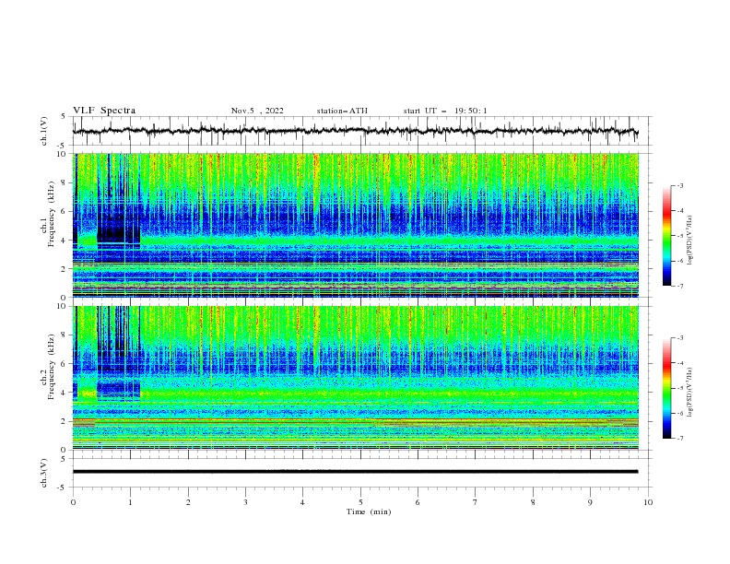Click the ch.1 voltage waveform trace panel

(362, 131)
